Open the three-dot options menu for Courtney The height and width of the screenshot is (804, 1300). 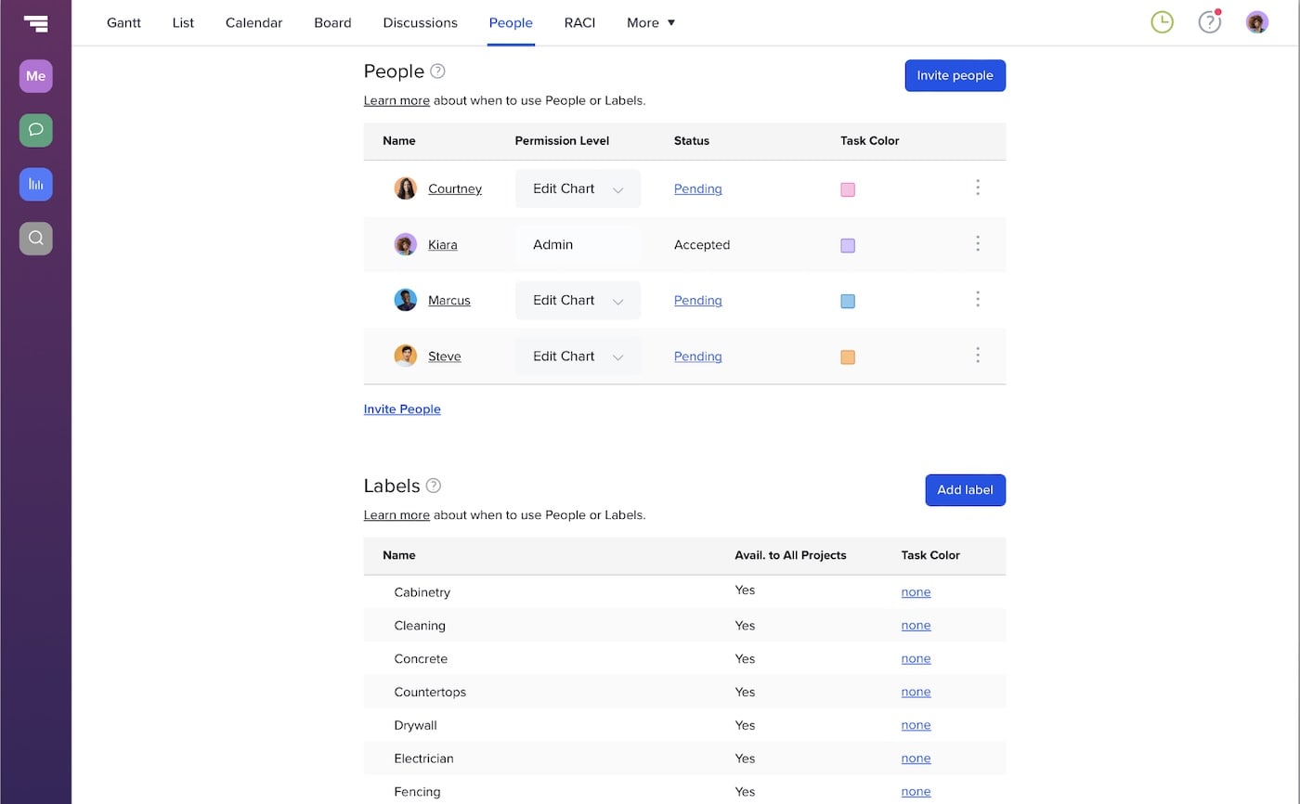point(978,188)
